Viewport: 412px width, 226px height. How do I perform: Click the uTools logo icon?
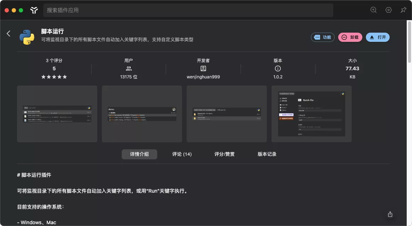pyautogui.click(x=34, y=10)
